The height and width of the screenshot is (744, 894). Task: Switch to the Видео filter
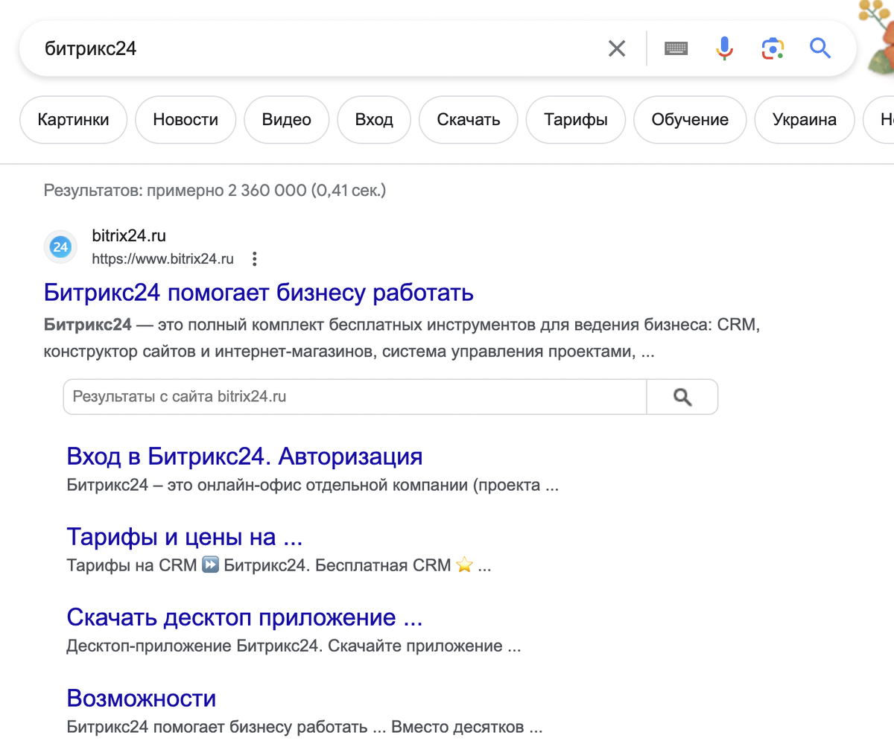click(x=287, y=119)
